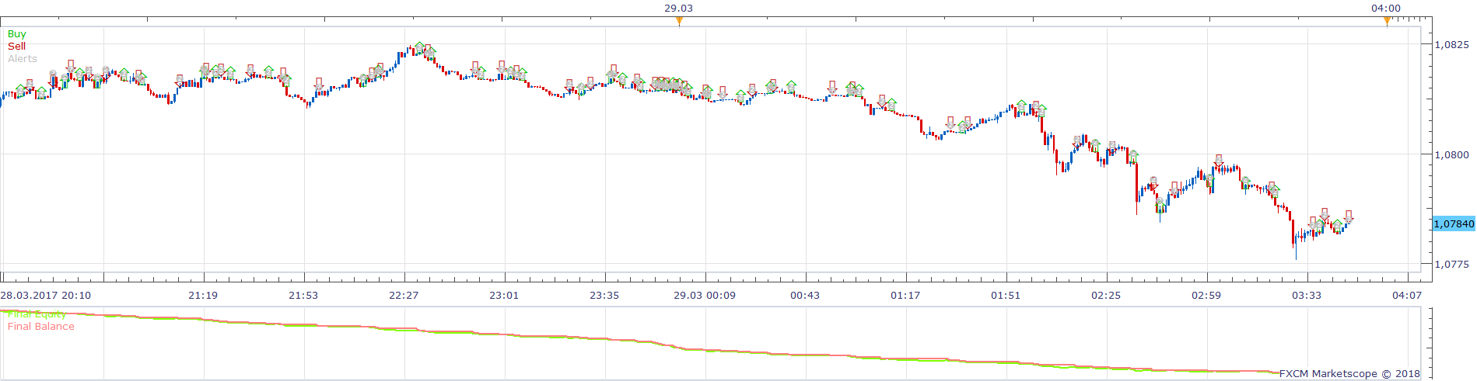Click the 1,0800 price axis label
The height and width of the screenshot is (381, 1477).
(x=1452, y=155)
